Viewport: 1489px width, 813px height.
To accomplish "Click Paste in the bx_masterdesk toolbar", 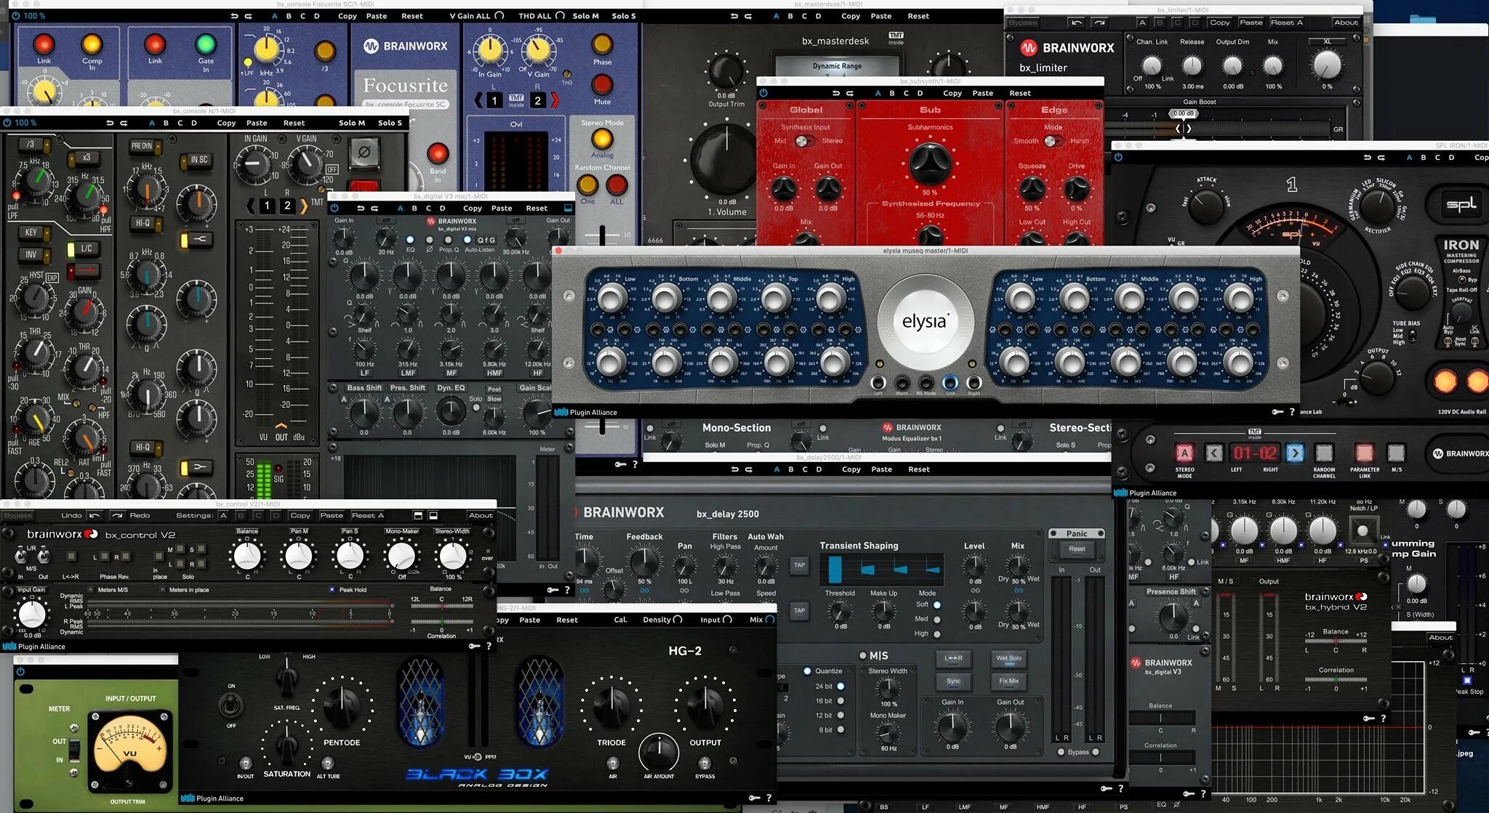I will coord(880,16).
